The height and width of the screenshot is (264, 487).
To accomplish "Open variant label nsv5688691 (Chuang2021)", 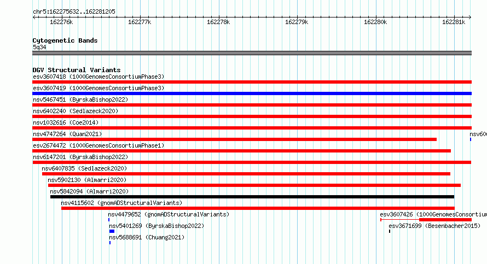I will click(147, 237).
